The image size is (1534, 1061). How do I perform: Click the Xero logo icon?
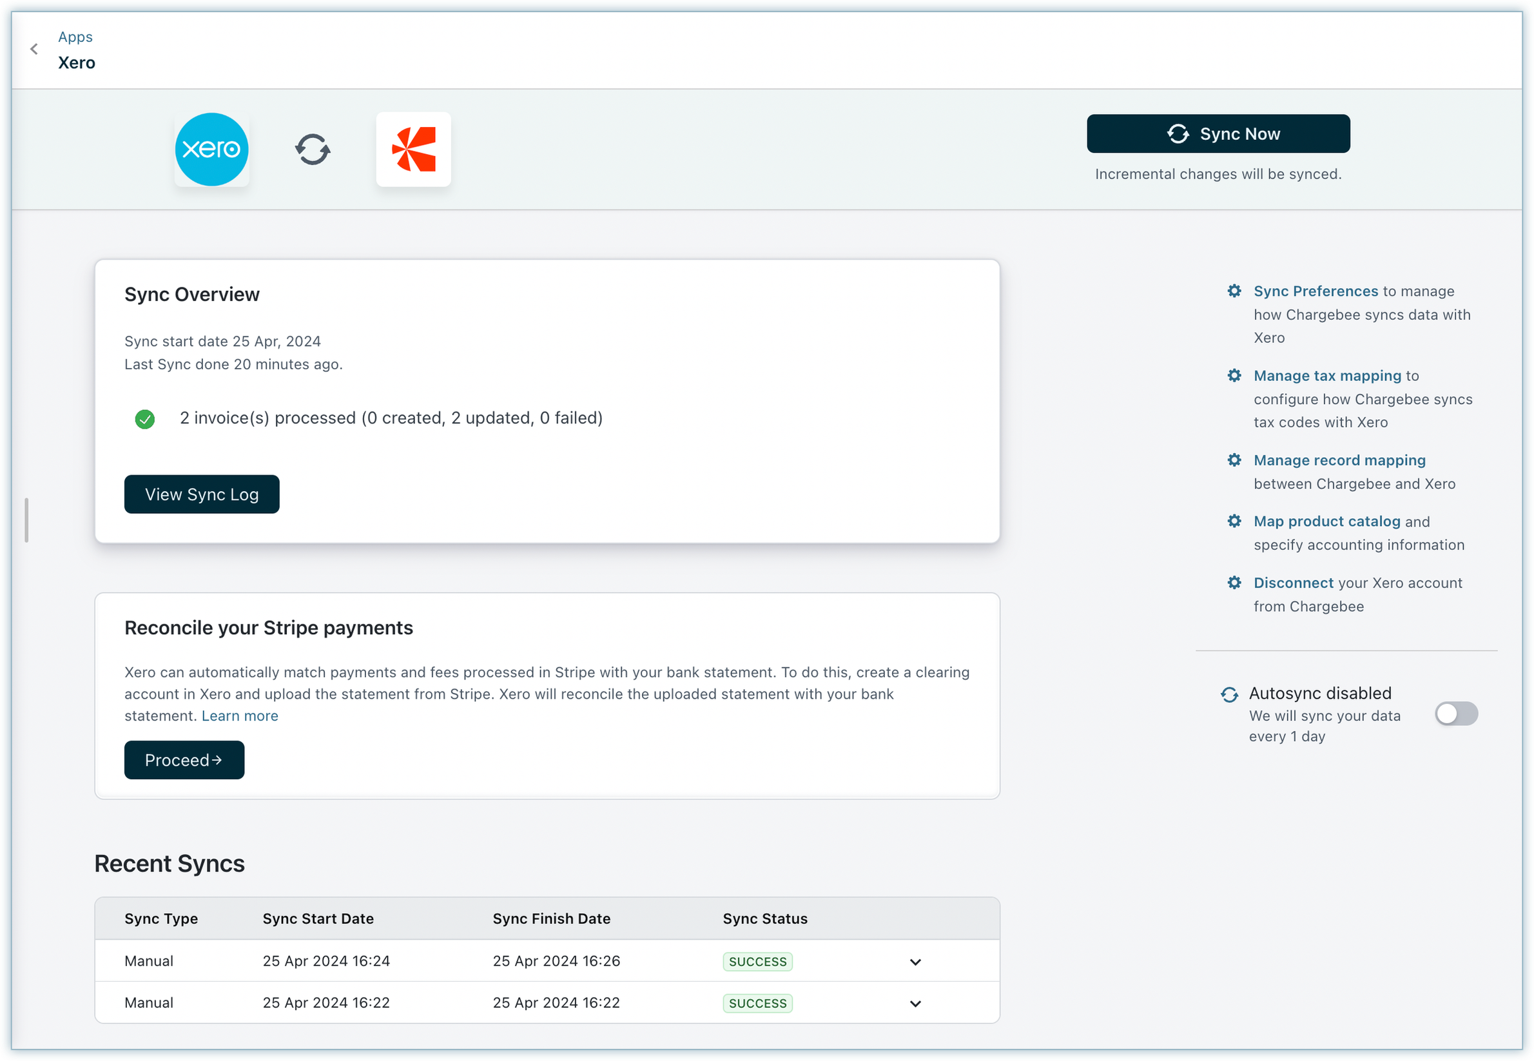pos(211,150)
